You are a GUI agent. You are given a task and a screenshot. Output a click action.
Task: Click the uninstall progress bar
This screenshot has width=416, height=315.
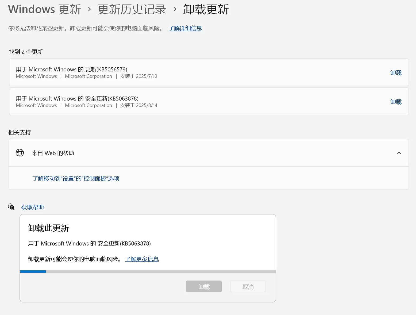[148, 271]
